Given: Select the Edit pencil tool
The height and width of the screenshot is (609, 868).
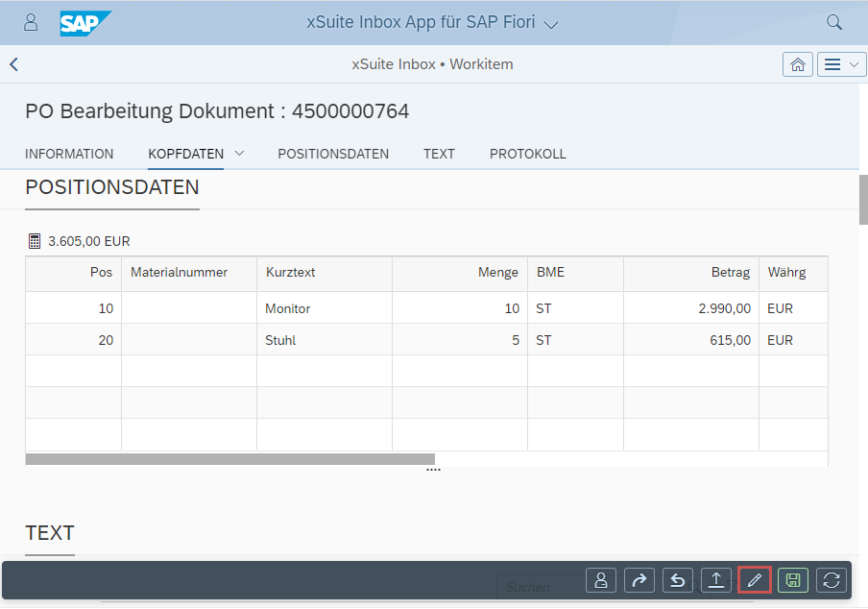Looking at the screenshot, I should 754,580.
